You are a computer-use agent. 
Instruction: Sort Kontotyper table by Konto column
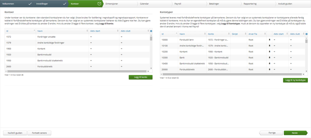click(218, 34)
